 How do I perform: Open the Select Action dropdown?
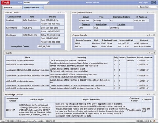[x=148, y=7]
